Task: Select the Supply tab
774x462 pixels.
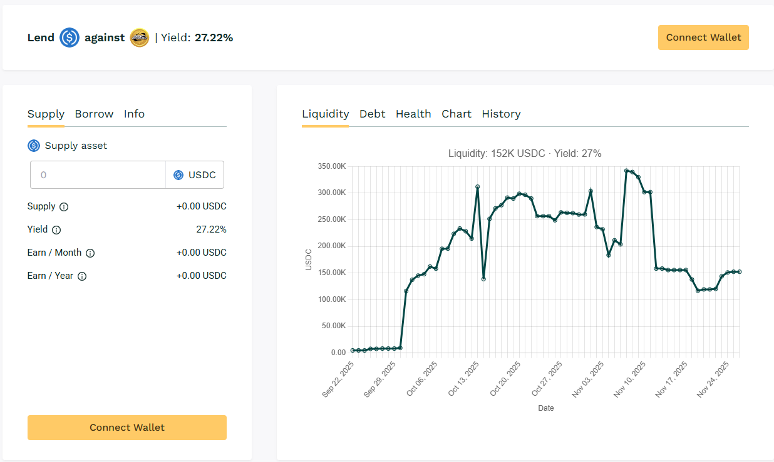Action: coord(46,114)
